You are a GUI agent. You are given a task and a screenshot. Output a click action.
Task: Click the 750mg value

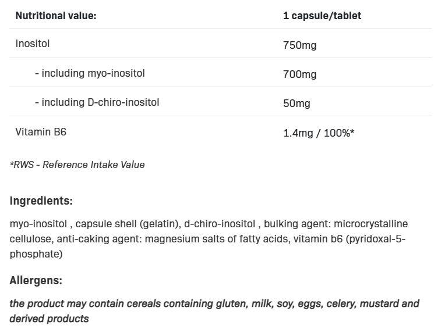299,45
